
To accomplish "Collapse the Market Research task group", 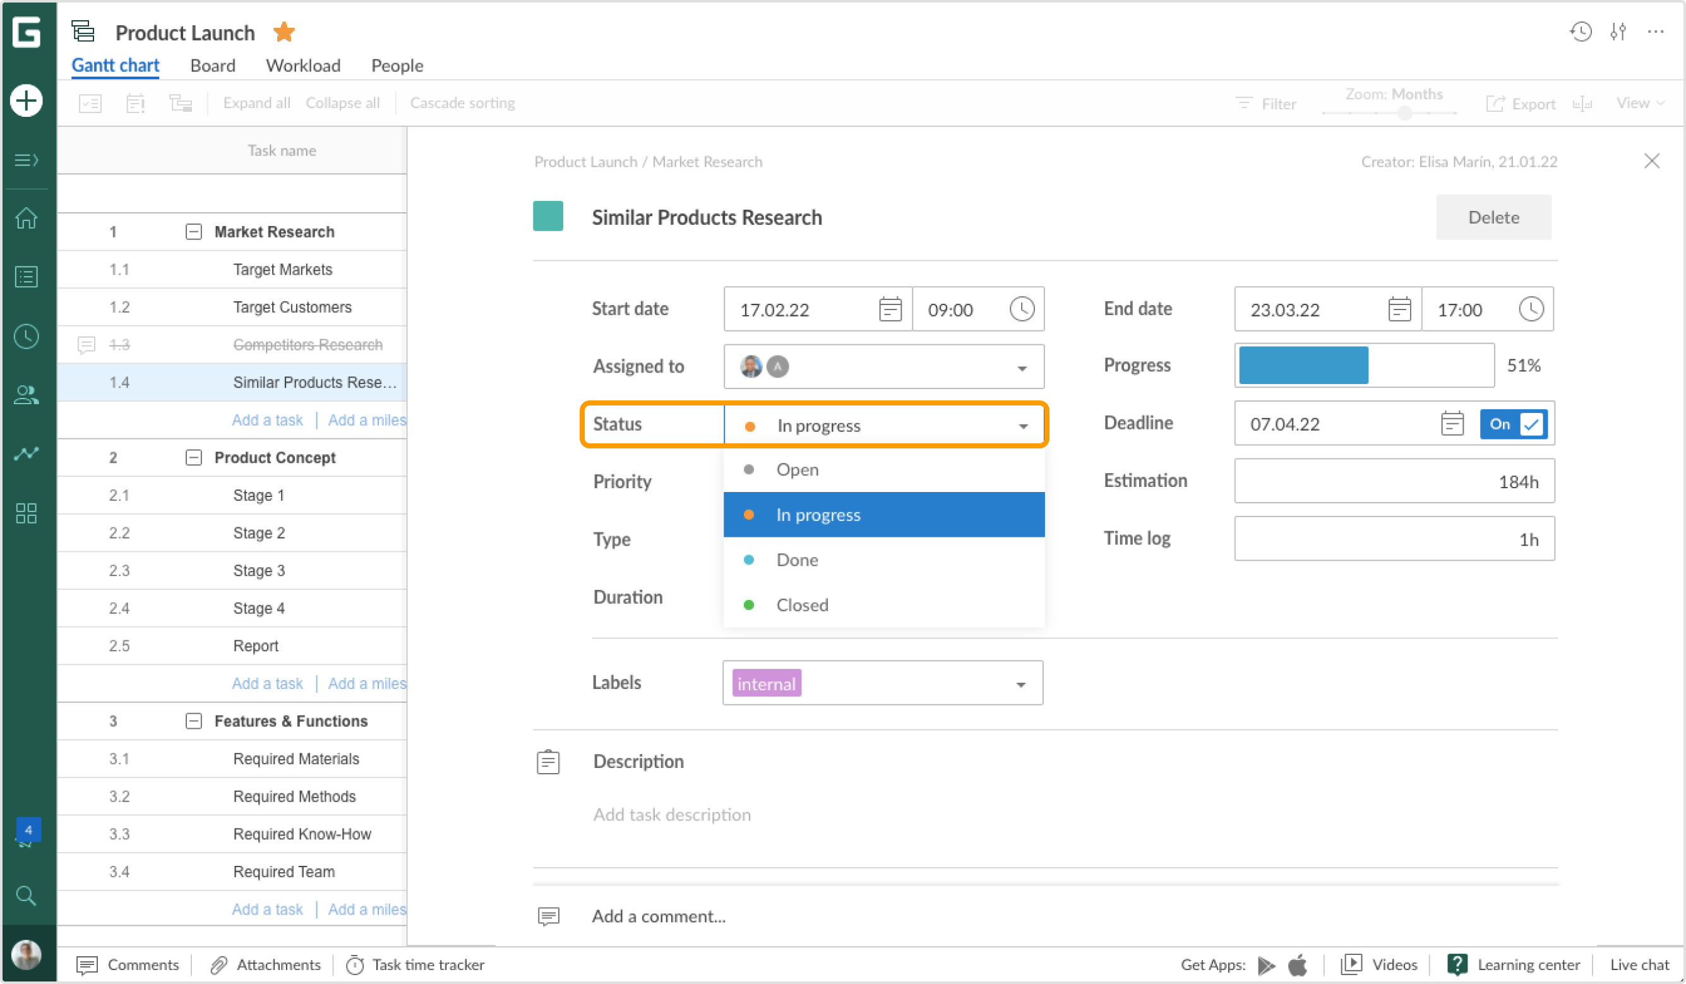I will pos(193,232).
